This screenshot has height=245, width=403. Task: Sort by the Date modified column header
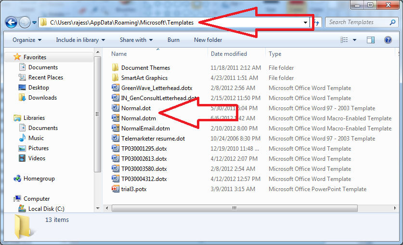[229, 54]
